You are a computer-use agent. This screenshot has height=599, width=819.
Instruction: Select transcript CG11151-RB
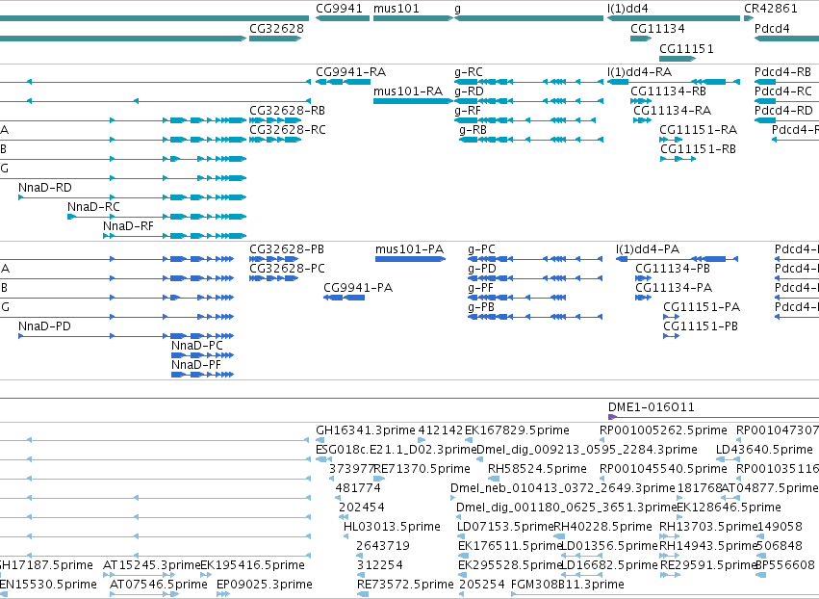(x=699, y=149)
